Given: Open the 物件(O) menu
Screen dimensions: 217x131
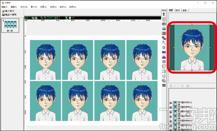Looking at the screenshot, I should (x=24, y=7).
